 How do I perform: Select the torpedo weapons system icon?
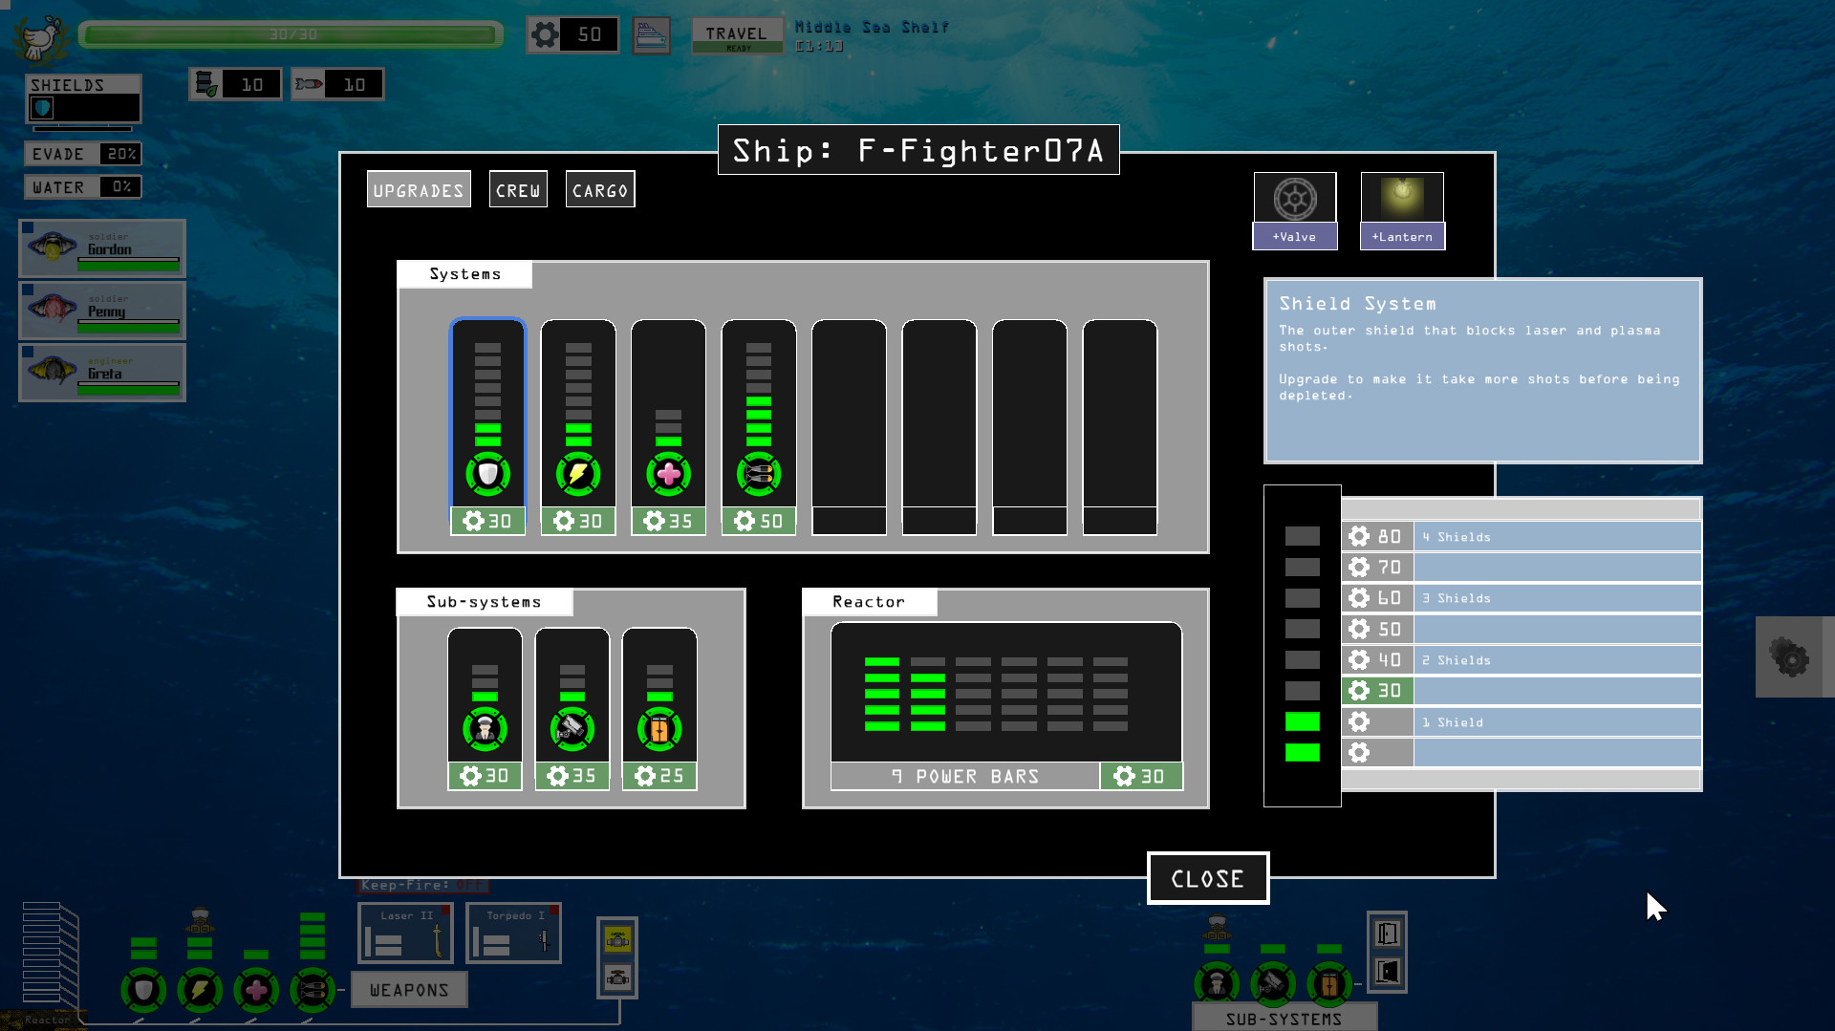[758, 475]
